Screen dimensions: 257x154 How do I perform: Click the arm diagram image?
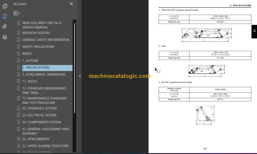click(206, 71)
